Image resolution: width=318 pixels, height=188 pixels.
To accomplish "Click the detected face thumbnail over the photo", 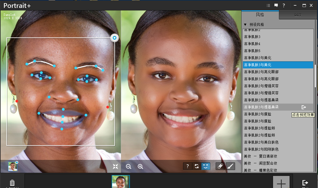I will tap(13, 166).
